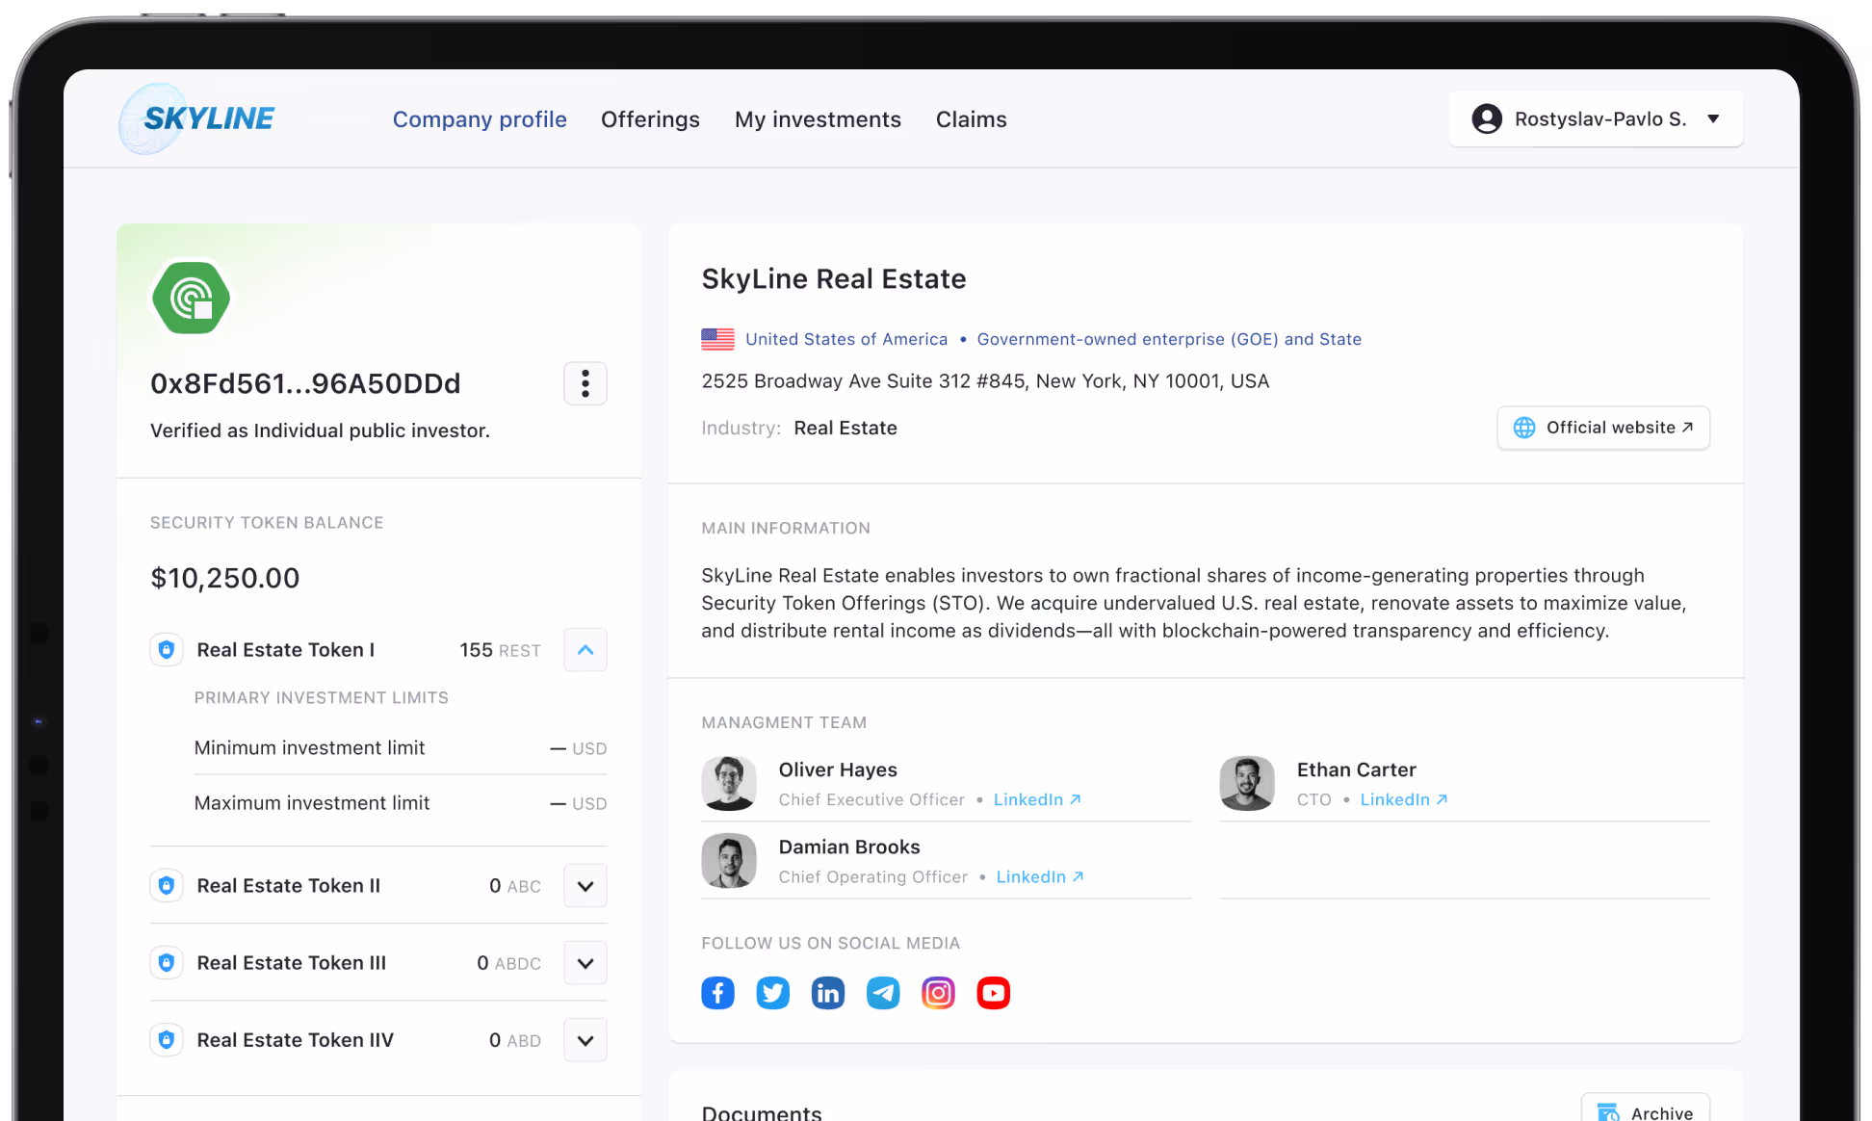This screenshot has height=1121, width=1872.
Task: Click the Ethan Carter name
Action: [x=1356, y=769]
